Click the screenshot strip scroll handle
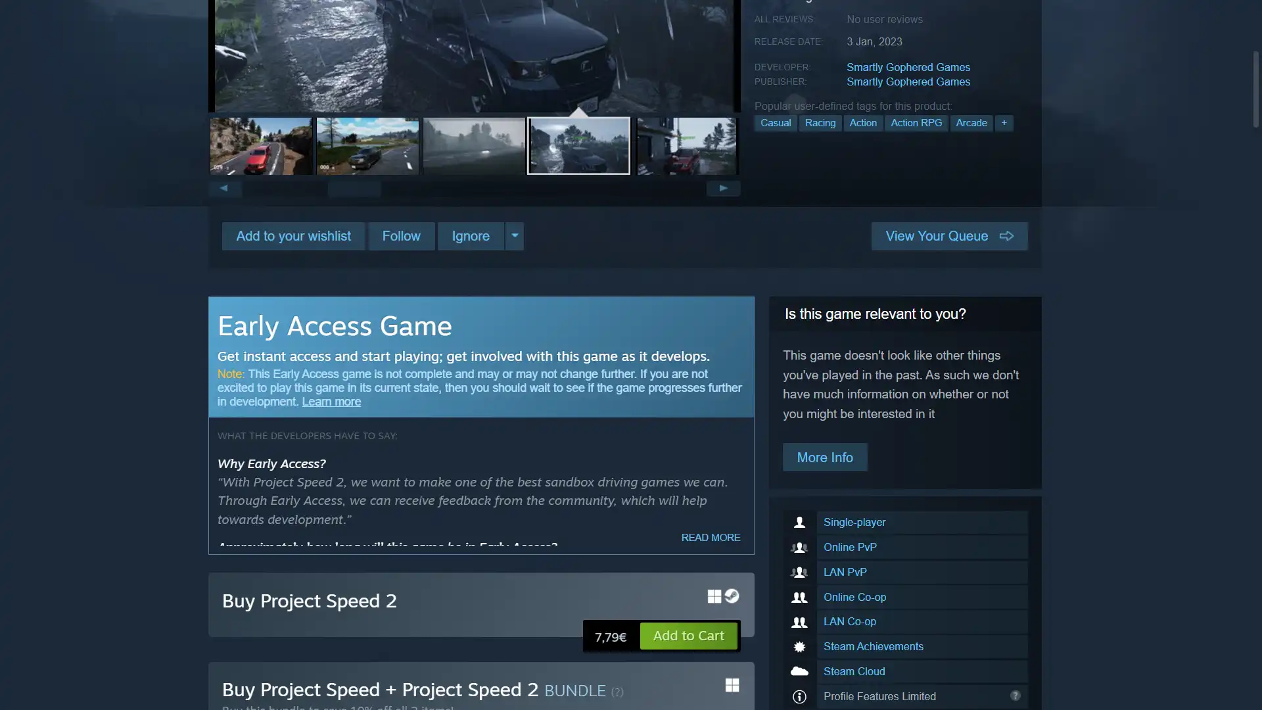Screen dimensions: 1262x710 point(354,189)
